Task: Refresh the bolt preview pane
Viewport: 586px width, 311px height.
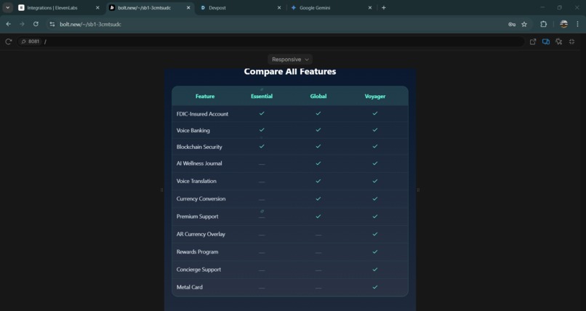Action: click(x=9, y=41)
